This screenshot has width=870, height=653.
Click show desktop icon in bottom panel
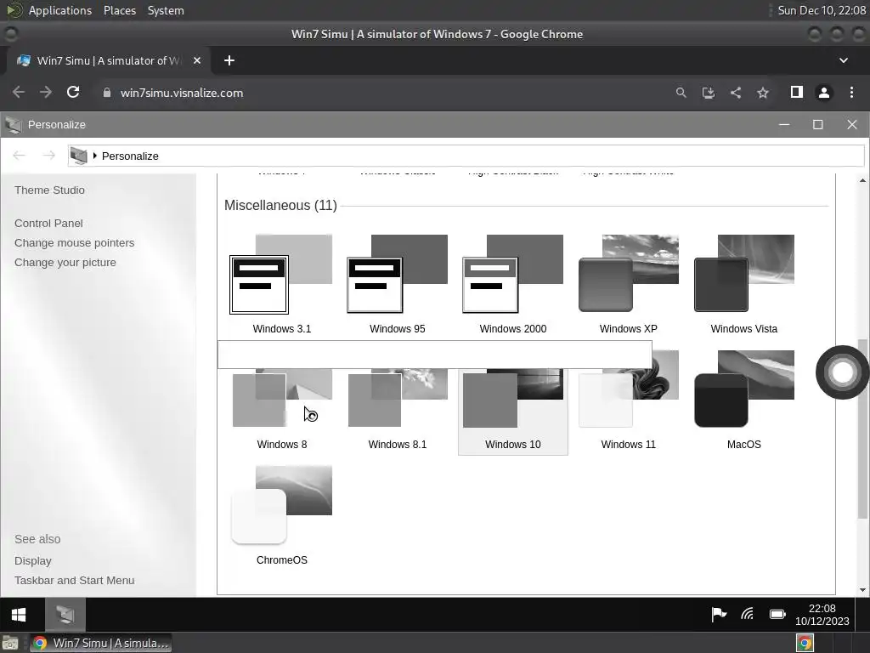point(10,643)
